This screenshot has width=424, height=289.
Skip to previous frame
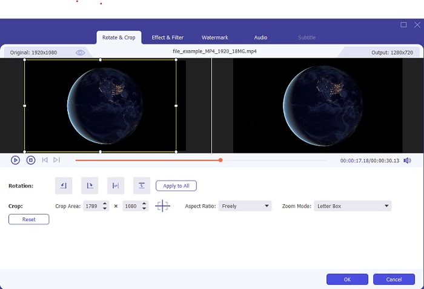pyautogui.click(x=45, y=160)
